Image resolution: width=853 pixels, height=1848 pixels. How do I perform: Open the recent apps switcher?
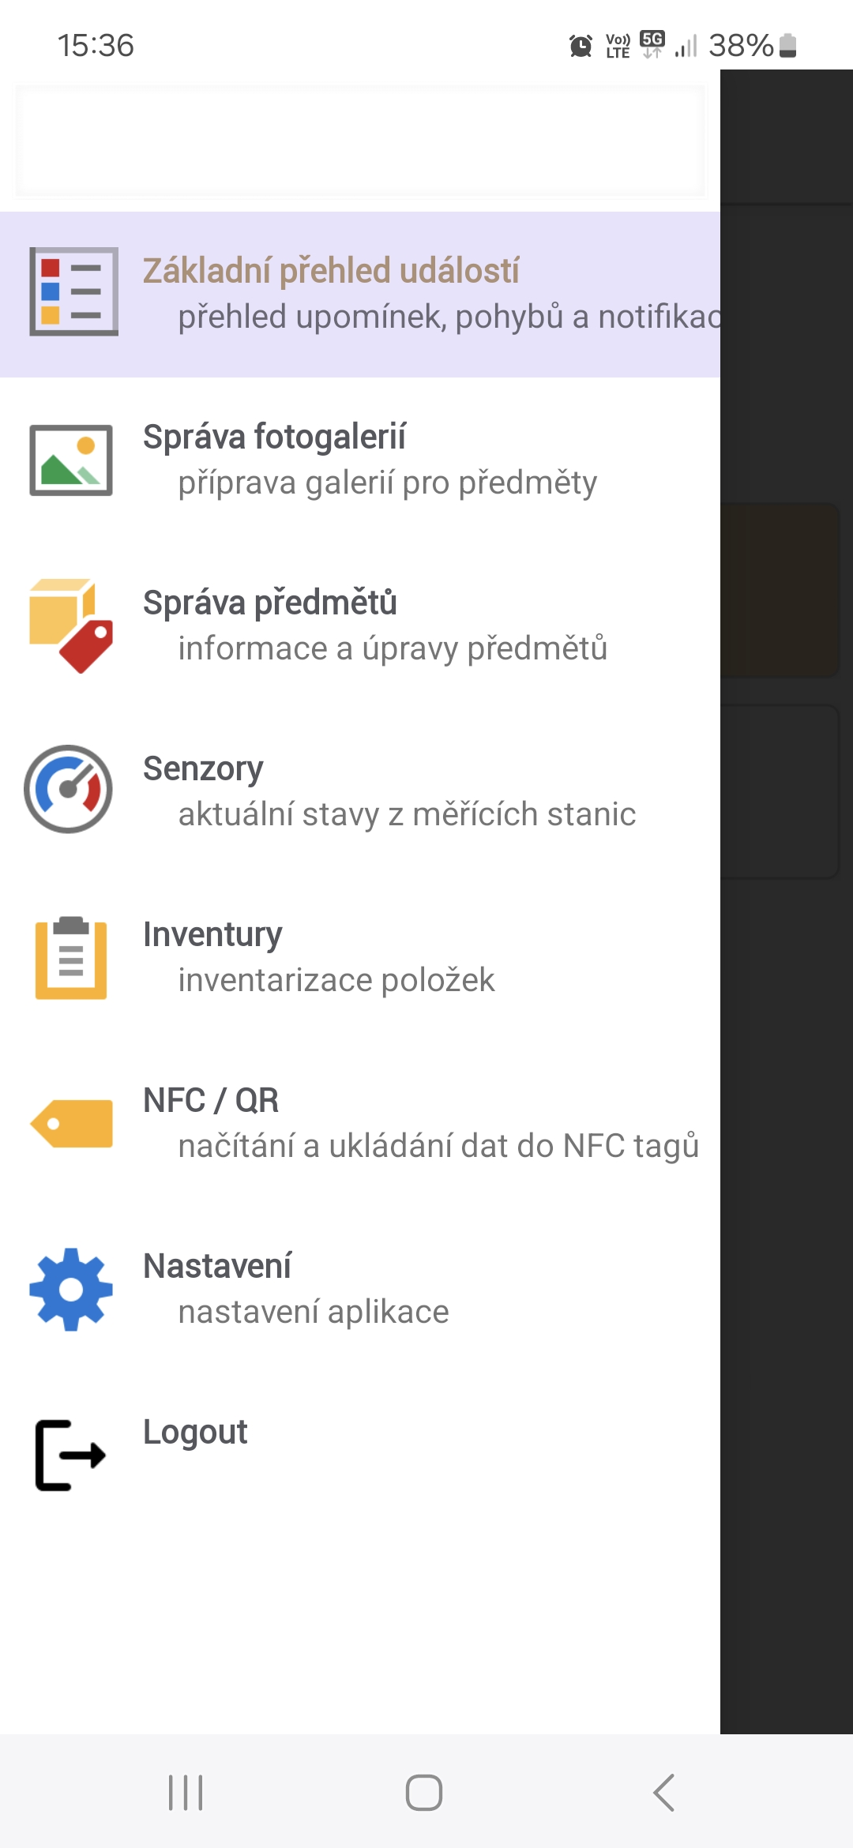tap(186, 1792)
